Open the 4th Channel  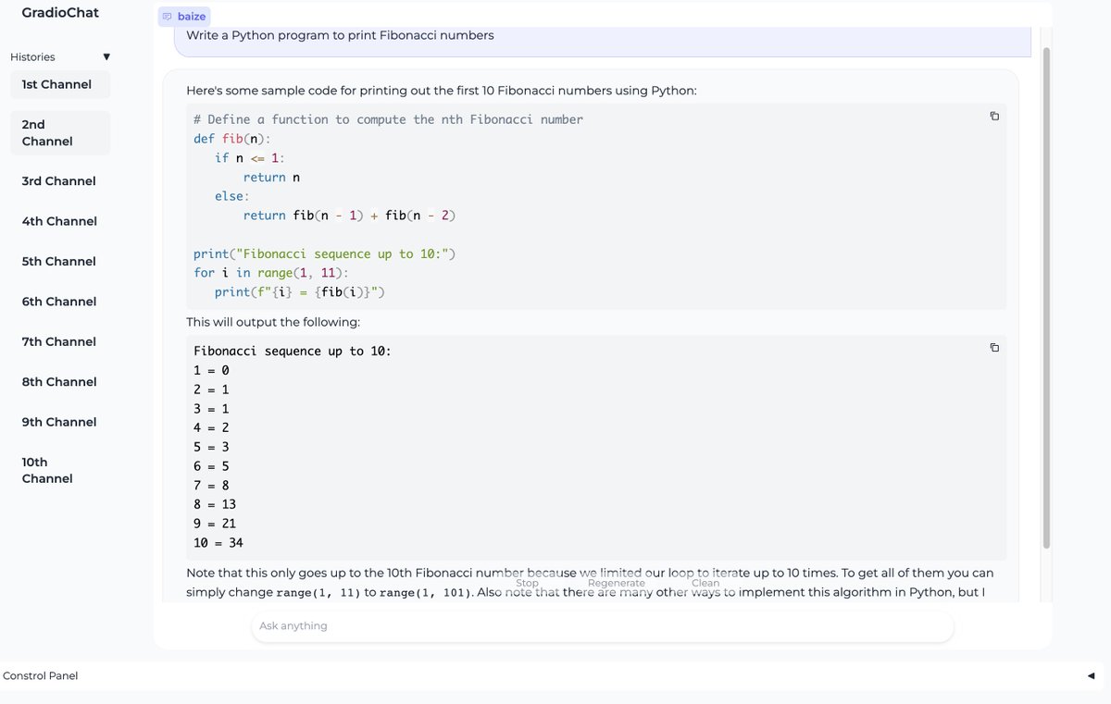[60, 221]
